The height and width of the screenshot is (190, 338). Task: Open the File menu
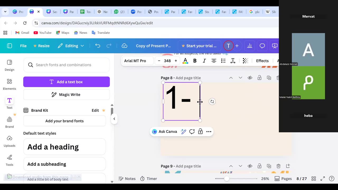[23, 46]
